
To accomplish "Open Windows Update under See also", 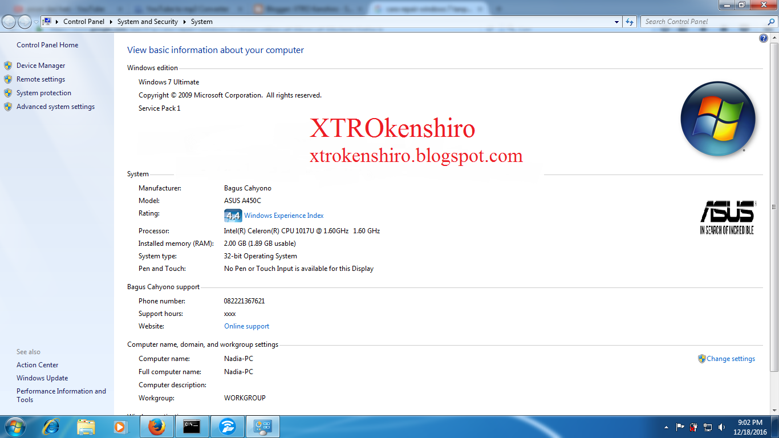I will coord(42,378).
